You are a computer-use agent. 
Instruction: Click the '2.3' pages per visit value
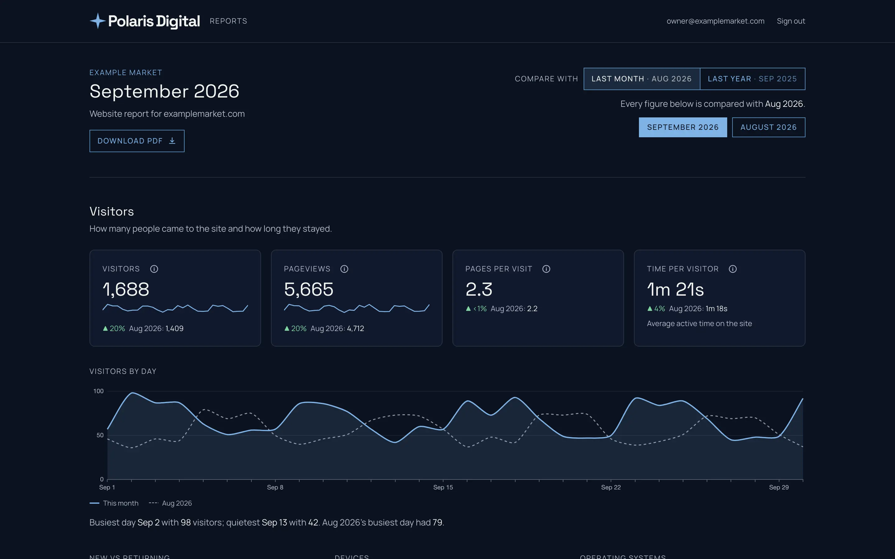click(479, 289)
